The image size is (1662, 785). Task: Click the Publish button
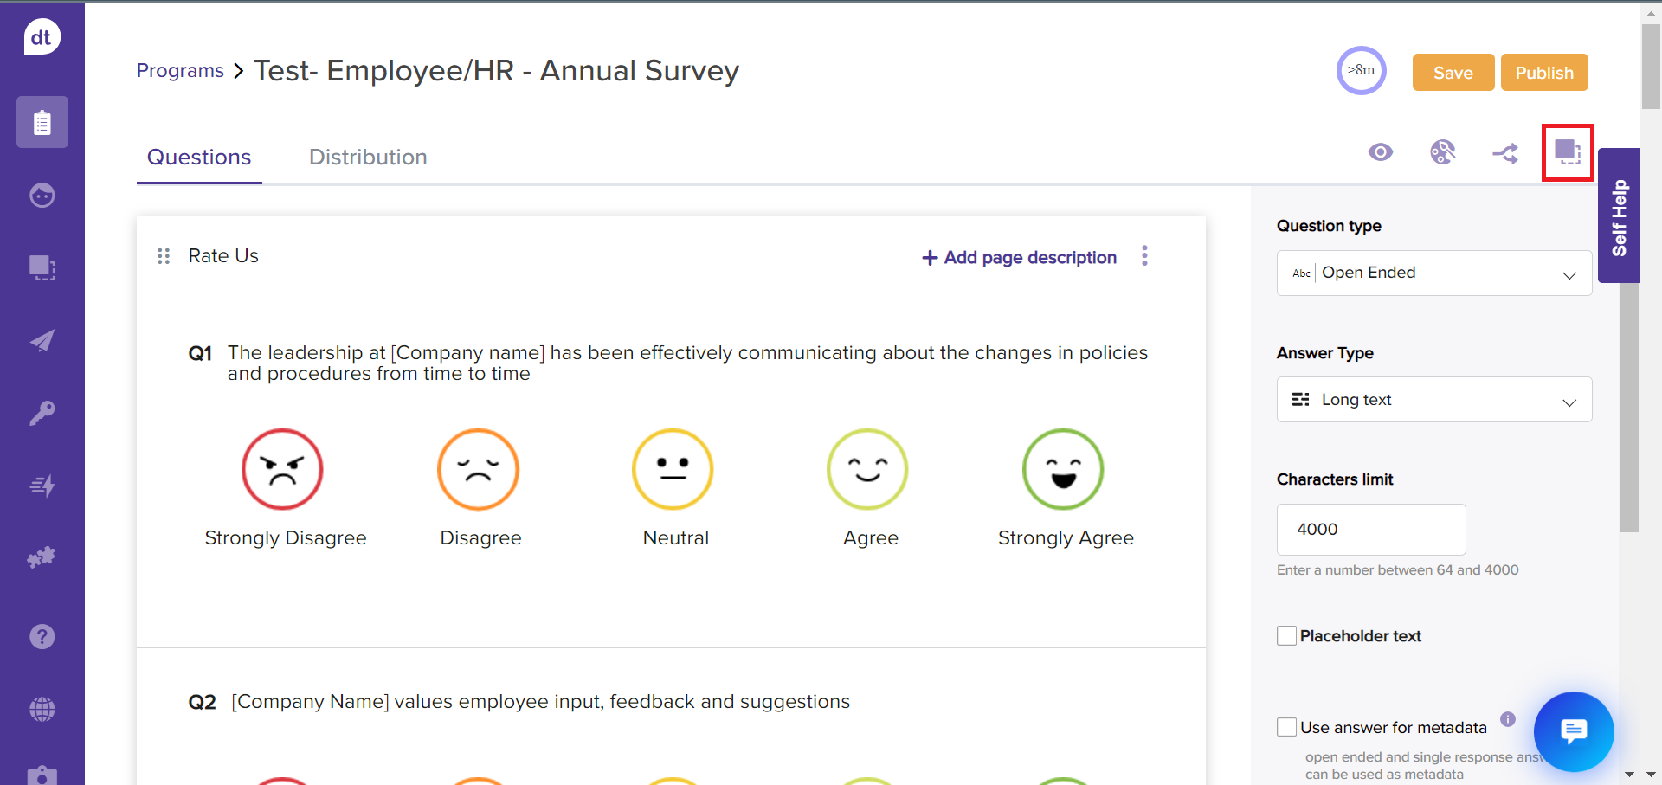click(x=1543, y=73)
